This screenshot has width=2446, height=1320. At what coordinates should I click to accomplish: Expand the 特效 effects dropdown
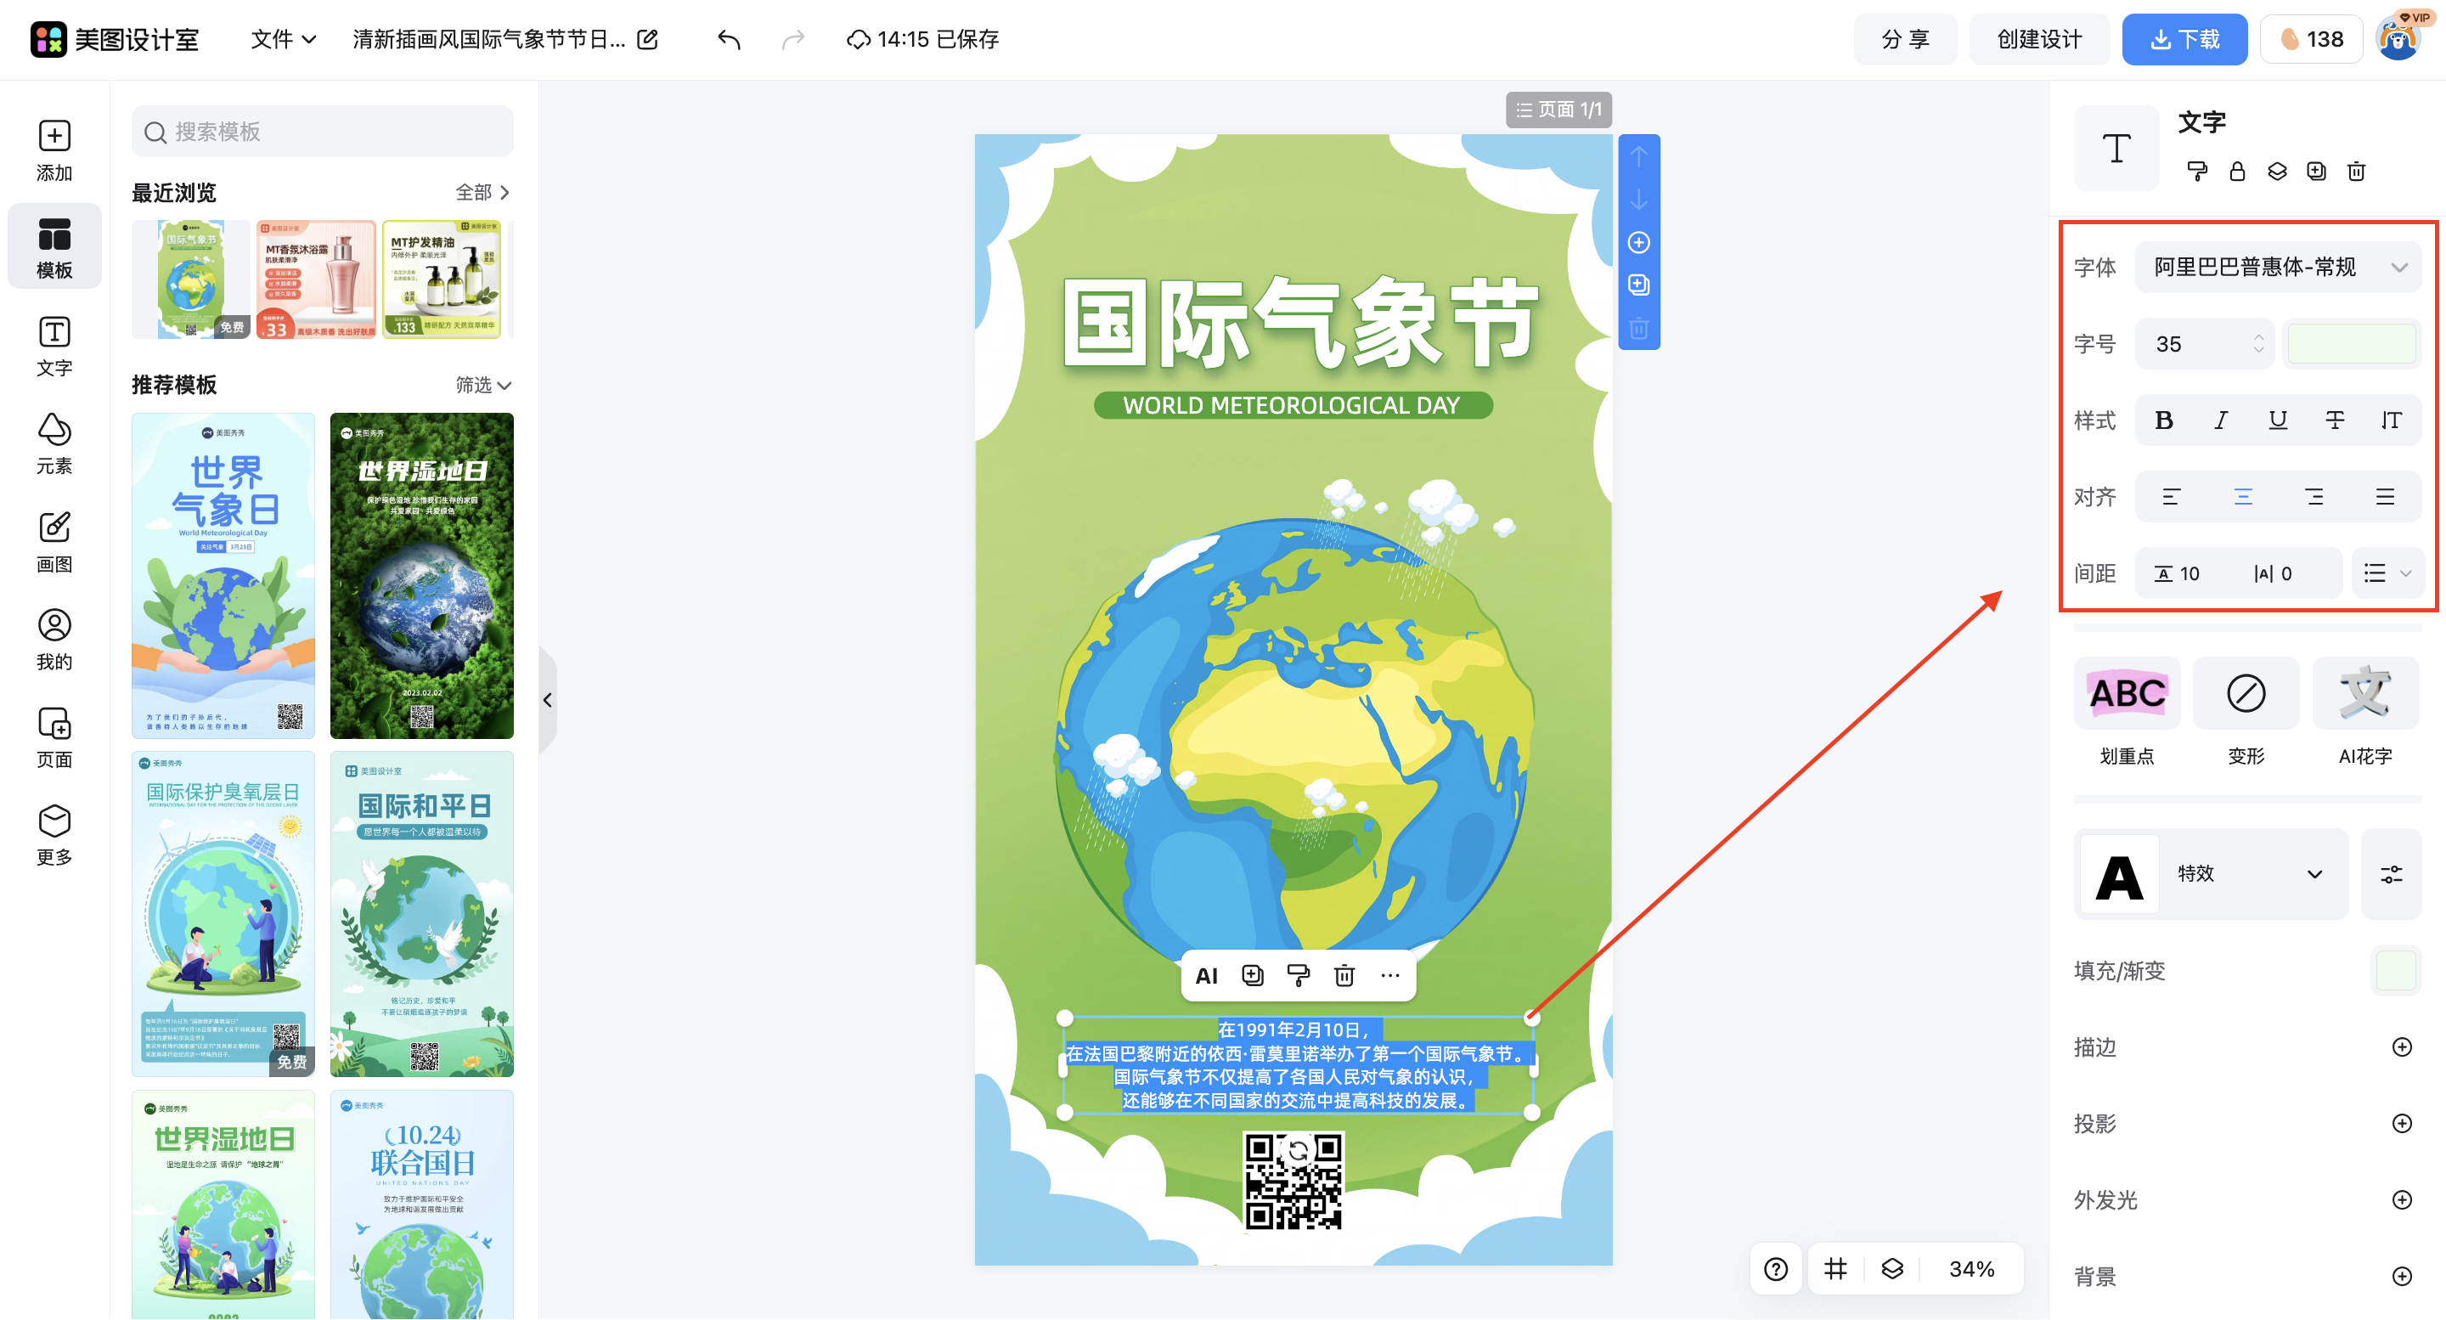(2251, 874)
